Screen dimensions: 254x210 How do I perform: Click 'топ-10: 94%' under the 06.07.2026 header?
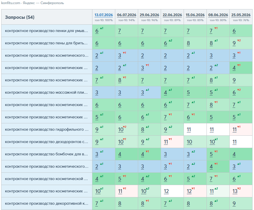(126, 20)
